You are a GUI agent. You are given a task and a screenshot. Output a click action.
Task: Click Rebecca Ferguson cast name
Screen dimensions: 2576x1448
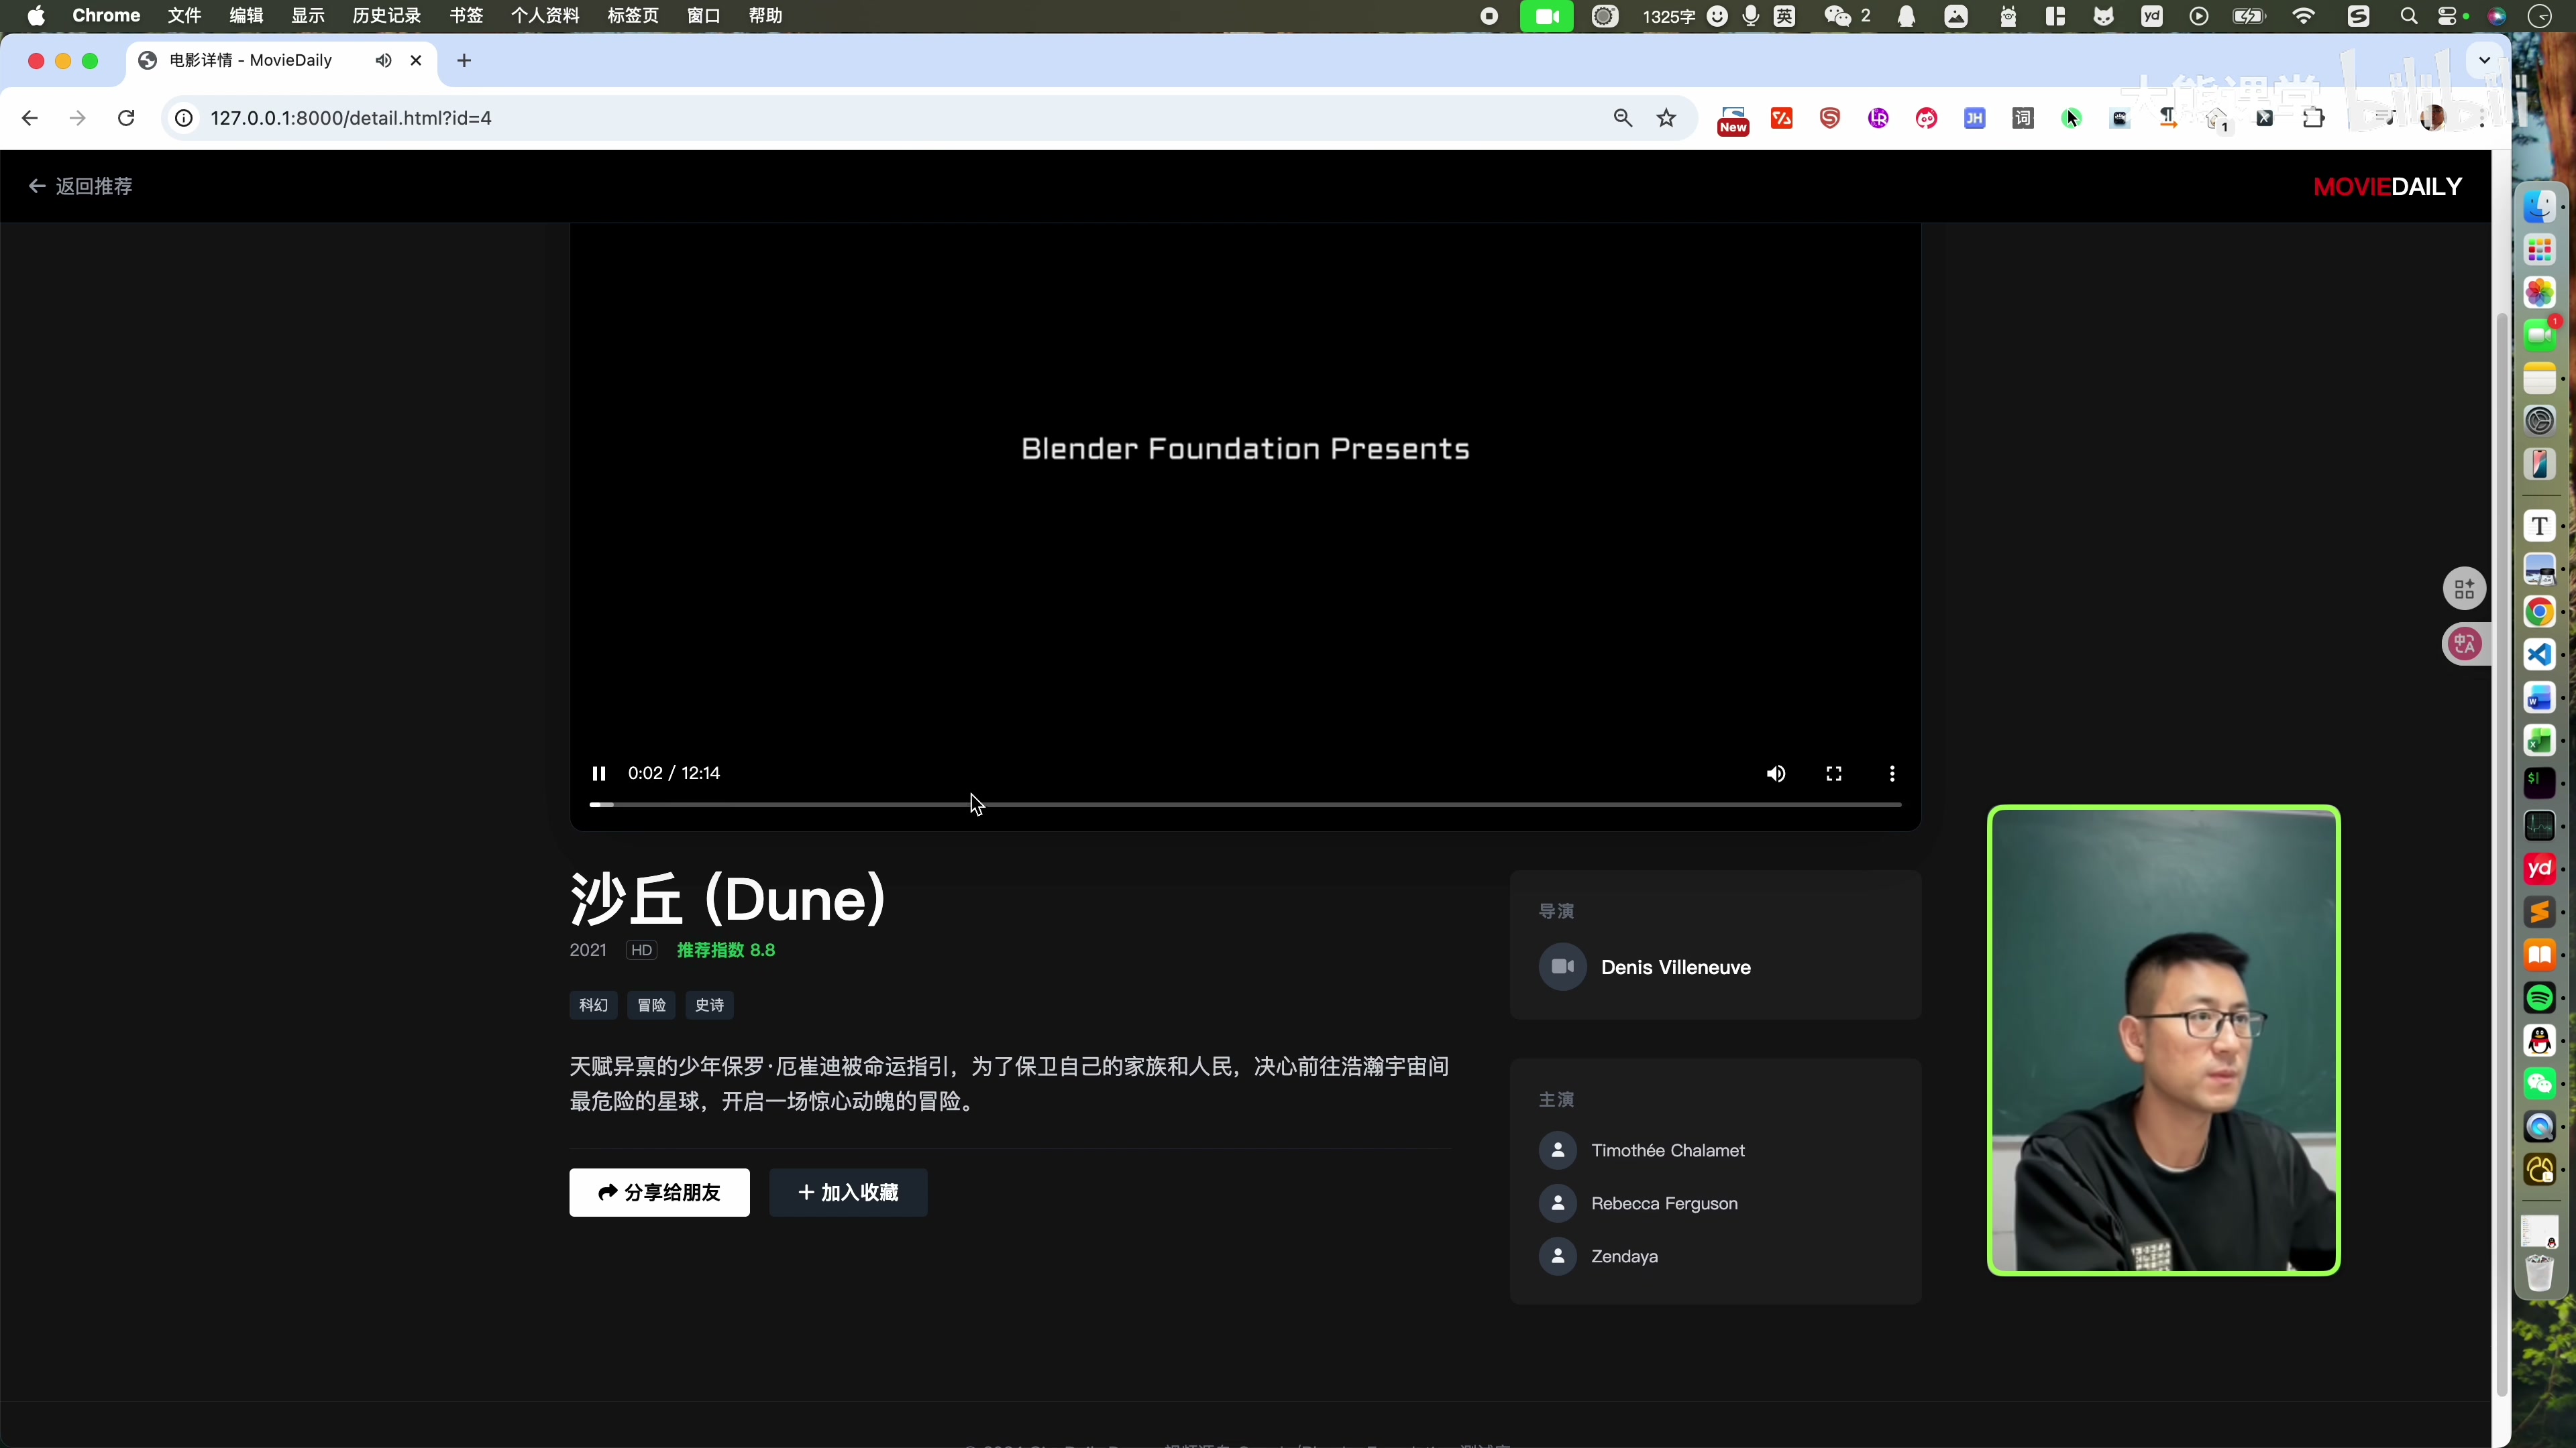1664,1203
